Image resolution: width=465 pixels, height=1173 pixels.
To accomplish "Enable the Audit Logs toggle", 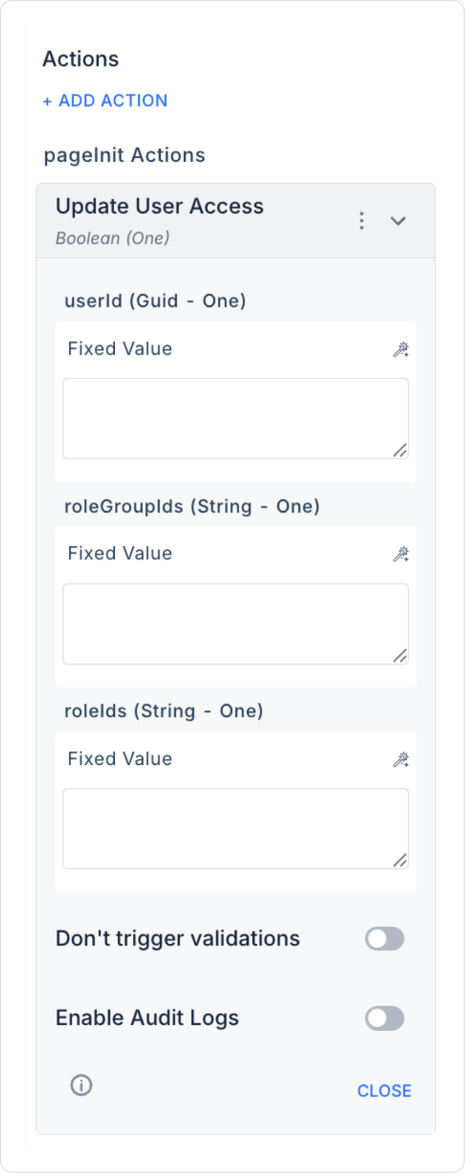I will tap(384, 1018).
